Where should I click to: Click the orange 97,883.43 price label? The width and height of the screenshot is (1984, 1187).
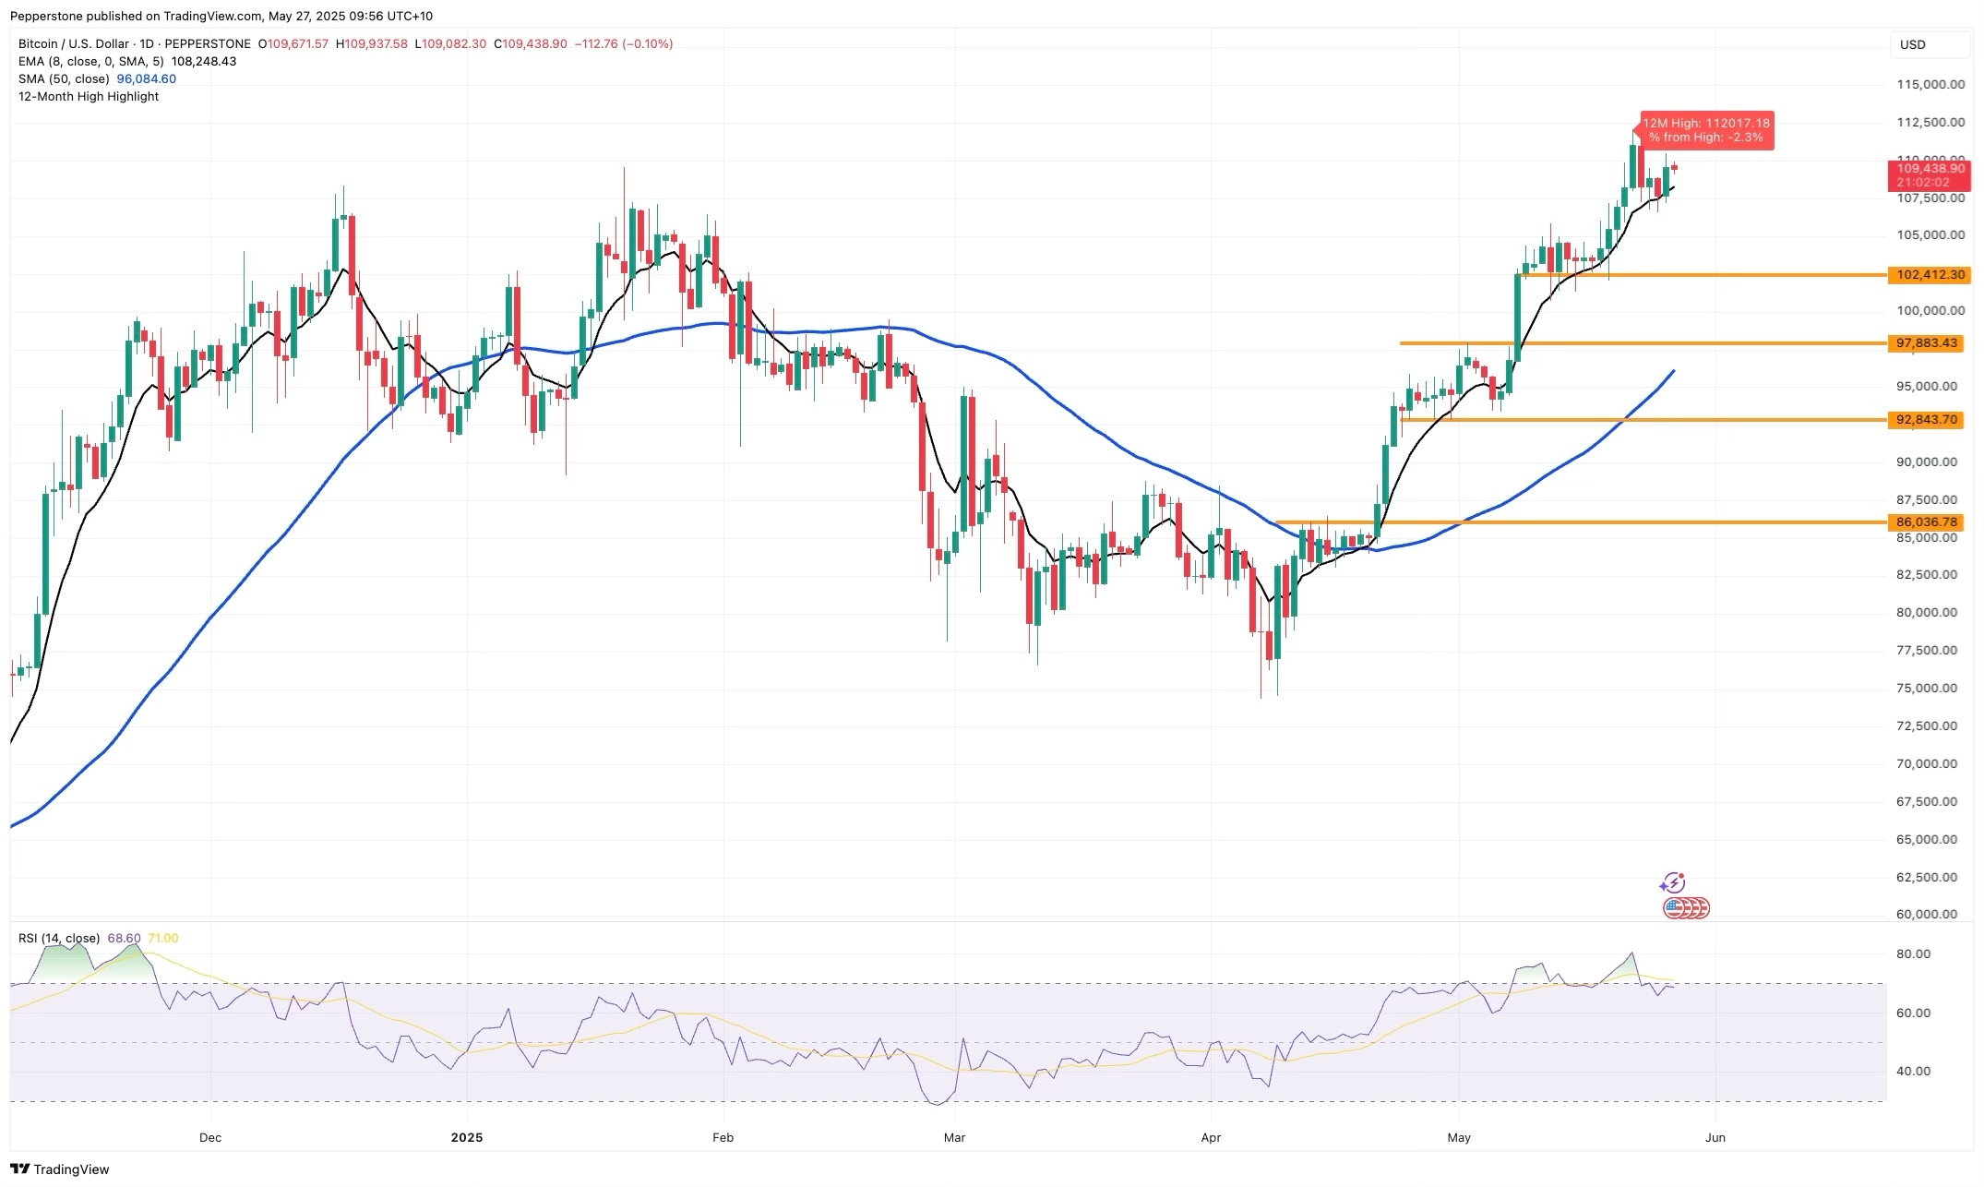(x=1926, y=343)
